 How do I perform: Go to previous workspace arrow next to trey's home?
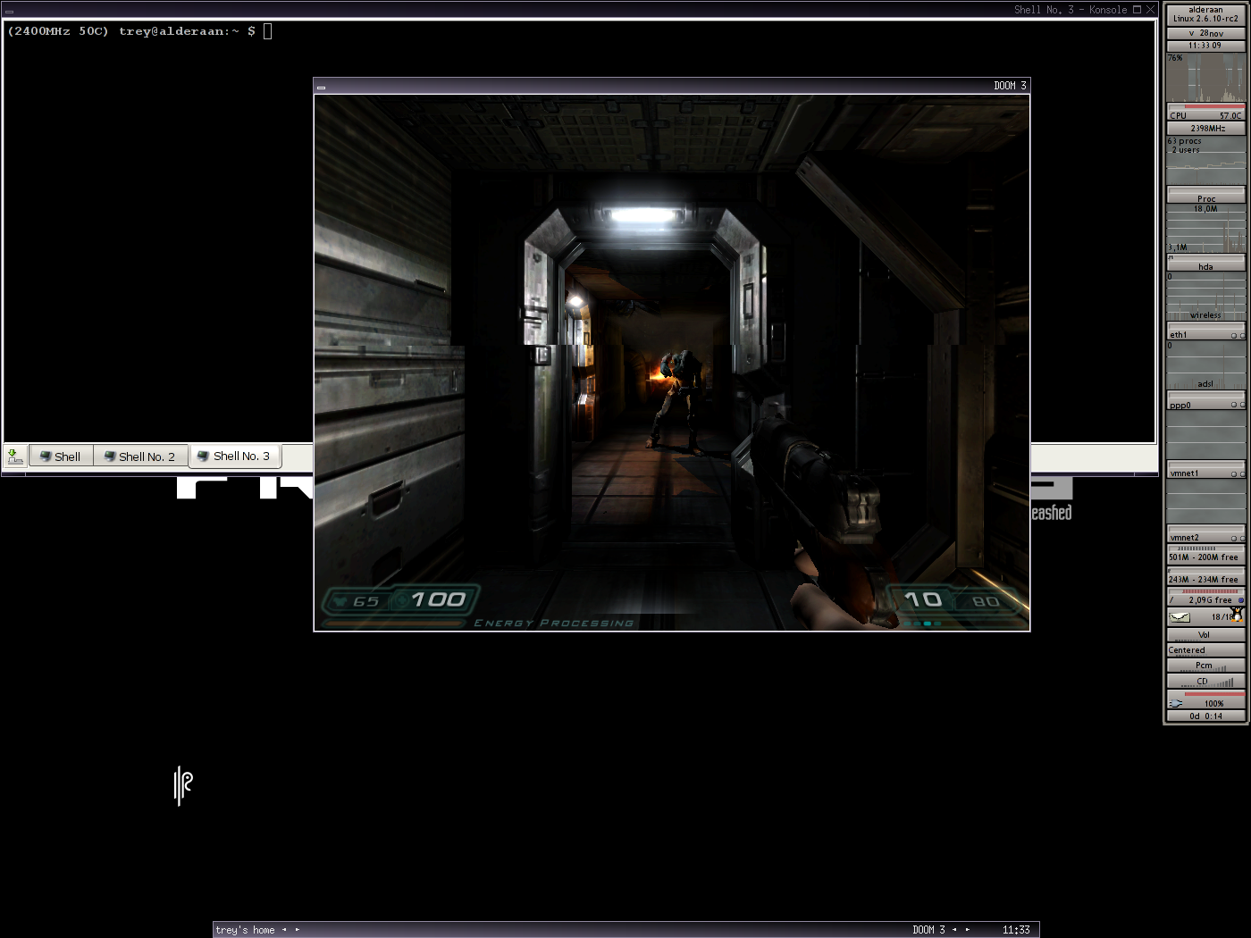[285, 930]
